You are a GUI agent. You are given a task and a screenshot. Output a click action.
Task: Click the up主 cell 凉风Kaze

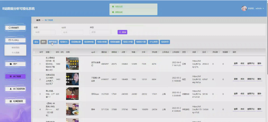pyautogui.click(x=95, y=94)
